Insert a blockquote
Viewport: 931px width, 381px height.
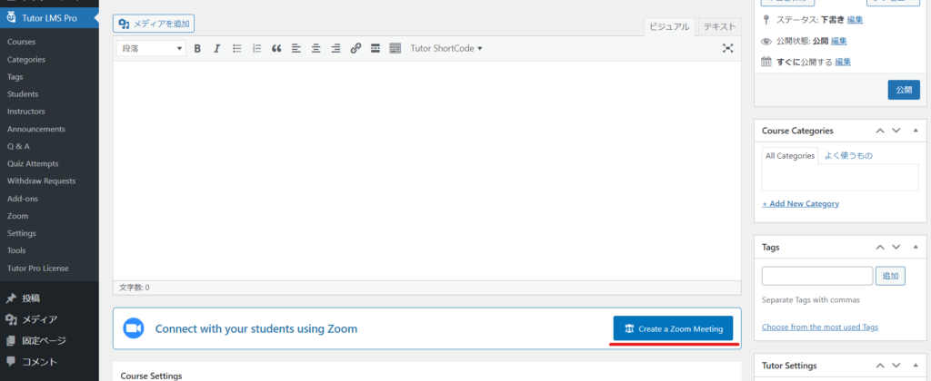point(276,48)
